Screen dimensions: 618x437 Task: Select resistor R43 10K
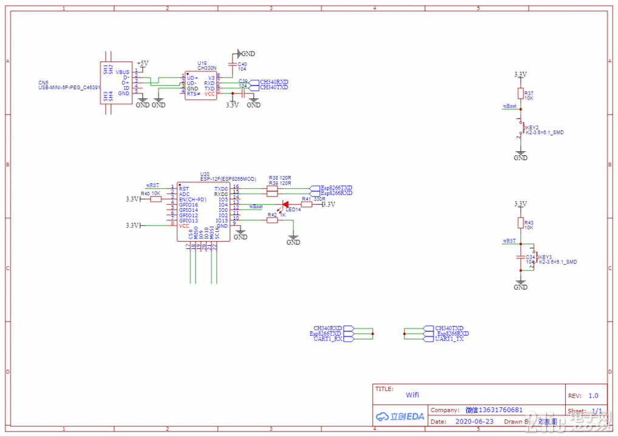tap(521, 223)
